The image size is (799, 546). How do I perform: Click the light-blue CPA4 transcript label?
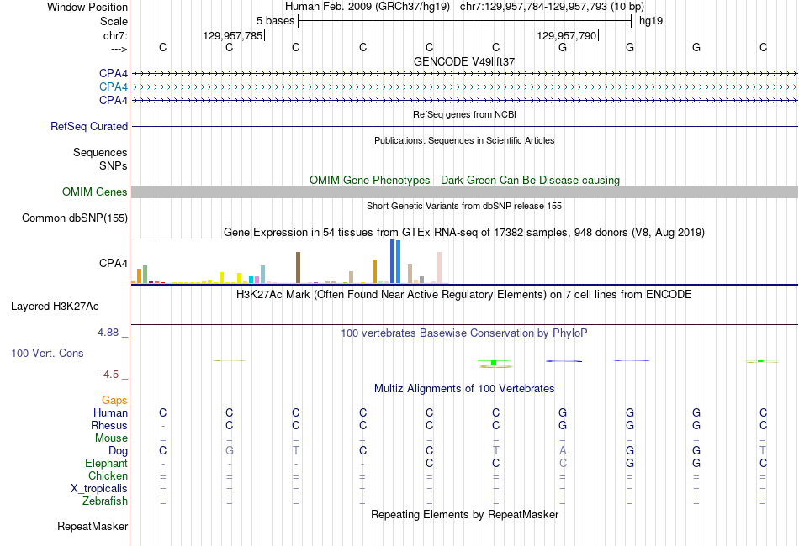coord(114,87)
